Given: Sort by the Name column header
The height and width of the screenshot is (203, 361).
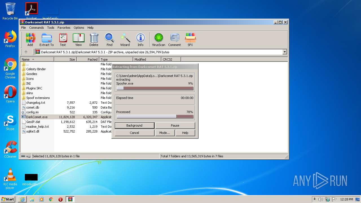Looking at the screenshot, I should (37, 59).
